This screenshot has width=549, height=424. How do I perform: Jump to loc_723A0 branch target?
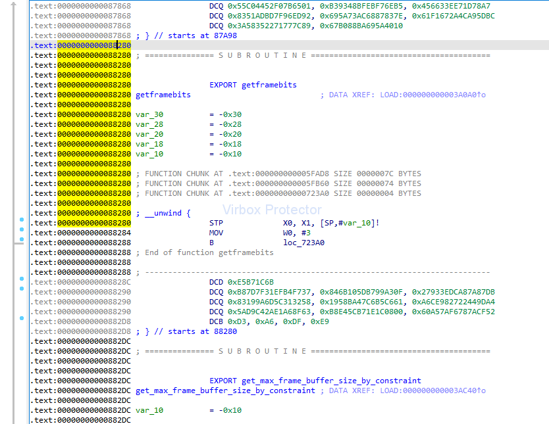(x=303, y=243)
